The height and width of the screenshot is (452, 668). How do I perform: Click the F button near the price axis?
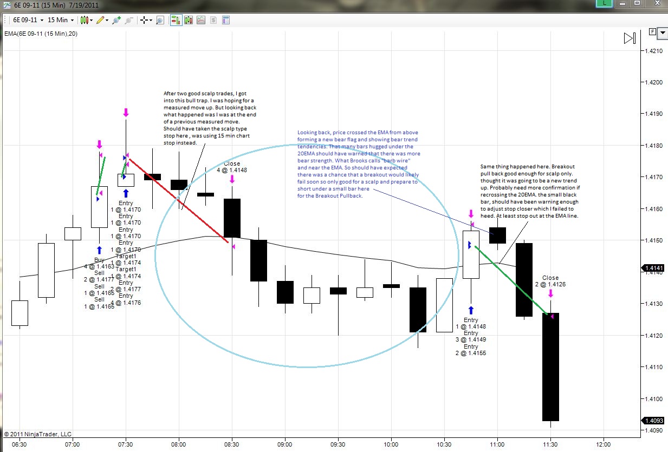point(652,32)
